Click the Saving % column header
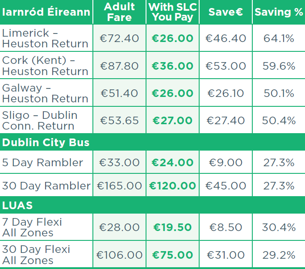 (279, 12)
